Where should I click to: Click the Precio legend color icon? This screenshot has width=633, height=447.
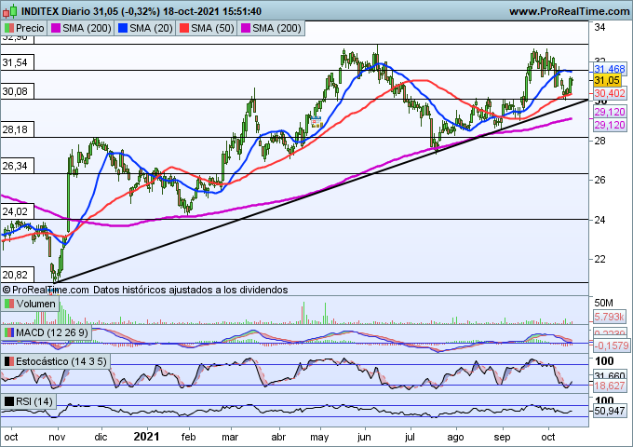click(9, 28)
